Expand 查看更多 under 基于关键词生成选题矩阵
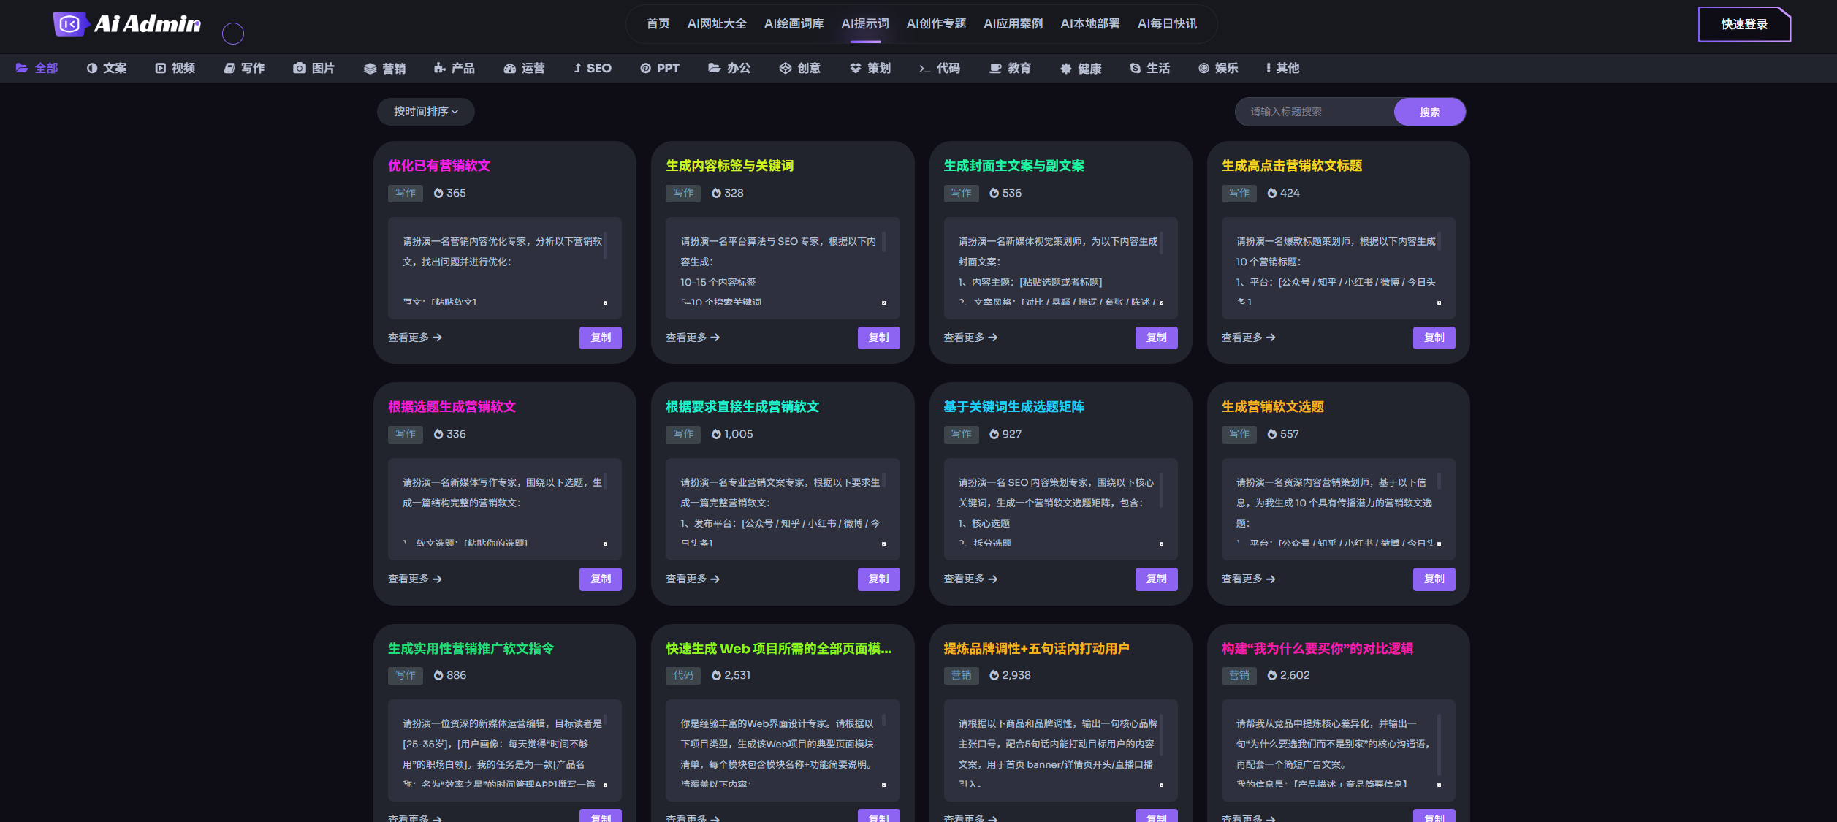 [970, 579]
